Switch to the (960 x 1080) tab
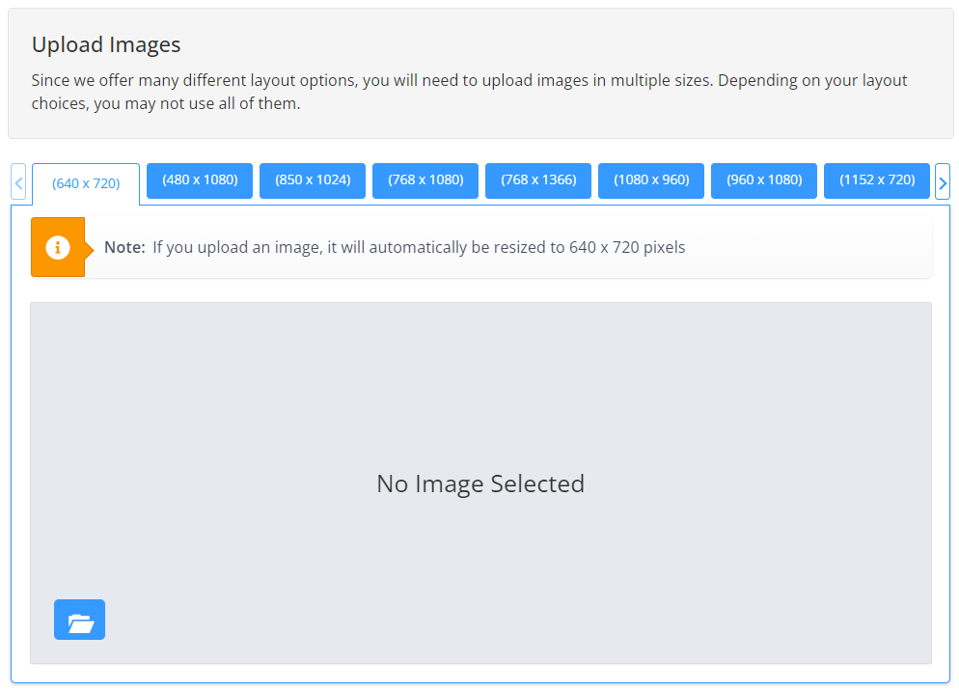 click(x=764, y=180)
